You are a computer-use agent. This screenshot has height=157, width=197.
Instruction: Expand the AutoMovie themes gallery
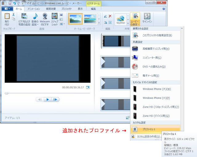click(x=99, y=23)
